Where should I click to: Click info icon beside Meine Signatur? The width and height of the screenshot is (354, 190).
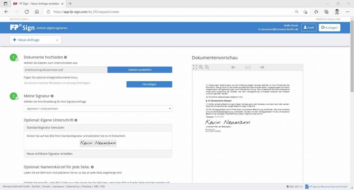click(x=52, y=96)
